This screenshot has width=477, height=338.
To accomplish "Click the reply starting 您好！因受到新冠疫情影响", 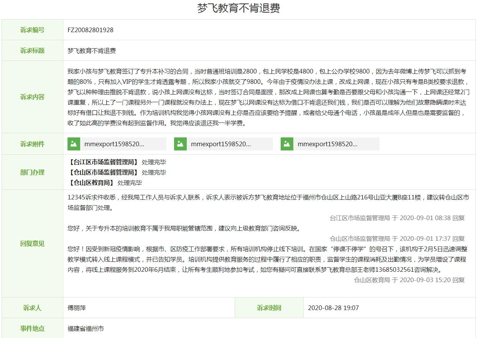I will coord(268,259).
